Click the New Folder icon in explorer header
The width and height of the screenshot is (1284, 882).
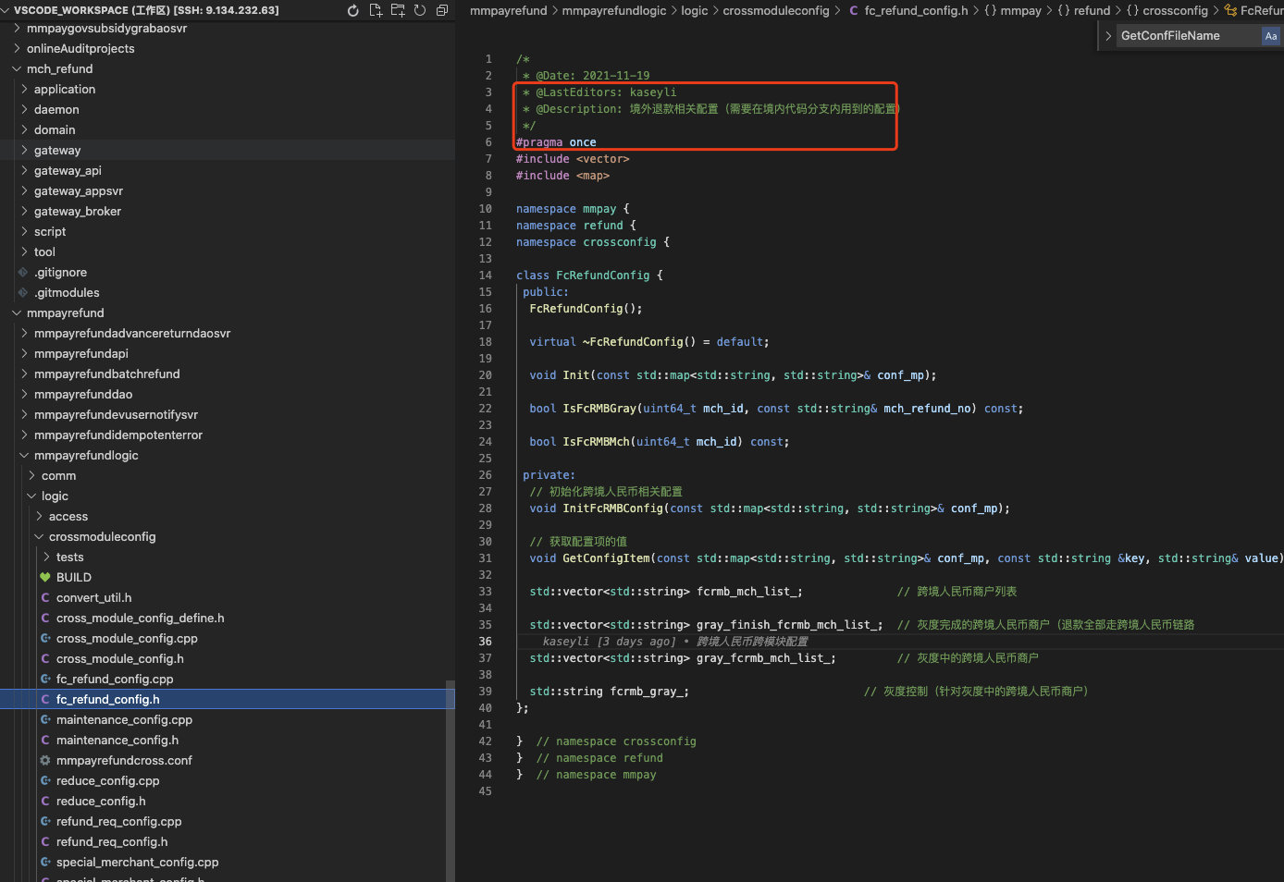pyautogui.click(x=398, y=10)
